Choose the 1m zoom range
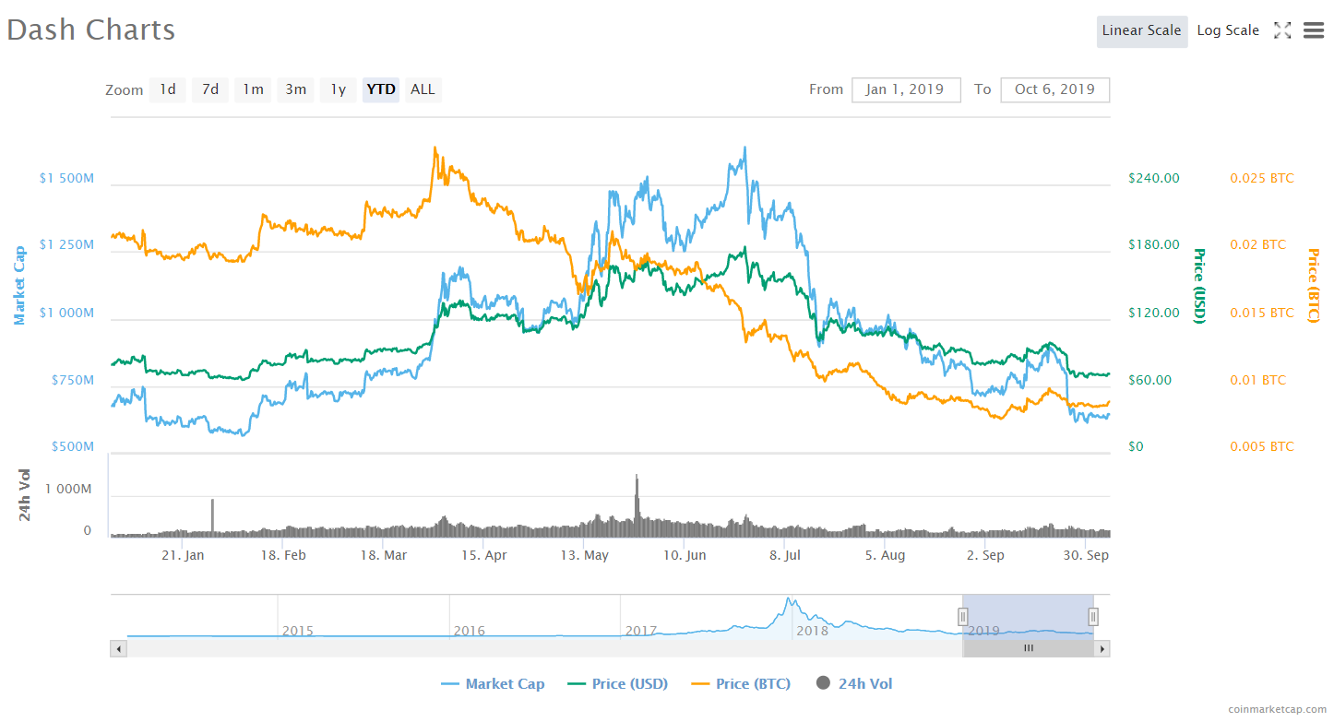The image size is (1334, 722). tap(253, 89)
